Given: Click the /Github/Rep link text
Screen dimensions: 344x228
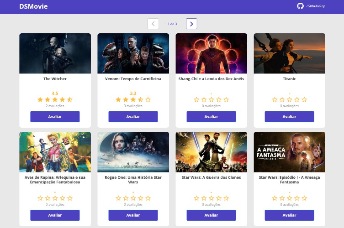Looking at the screenshot, I should pyautogui.click(x=316, y=6).
